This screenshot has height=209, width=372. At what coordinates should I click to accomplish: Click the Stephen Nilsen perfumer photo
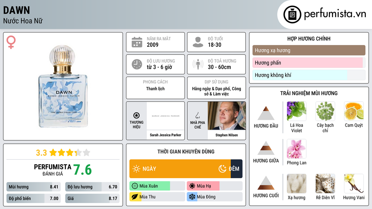coord(227,116)
